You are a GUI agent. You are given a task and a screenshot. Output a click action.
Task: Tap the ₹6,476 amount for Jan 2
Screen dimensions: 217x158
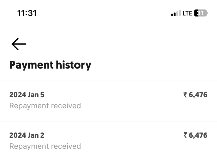coord(196,135)
